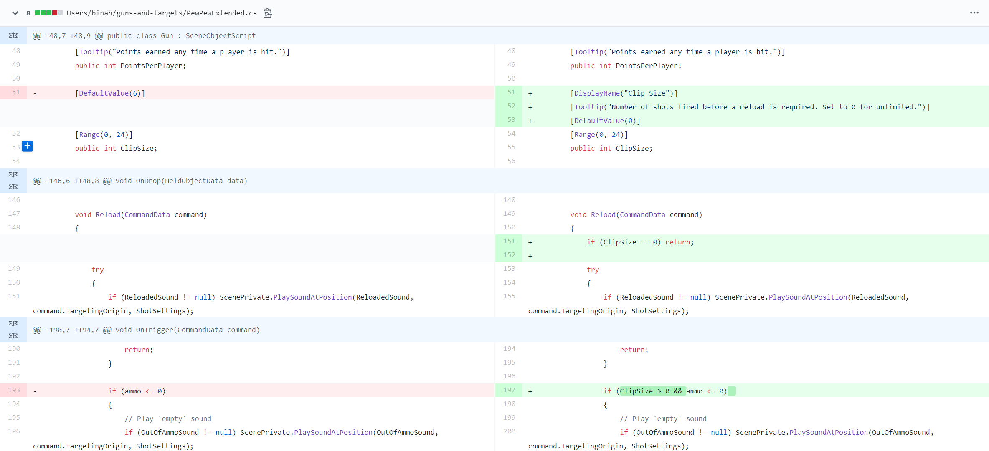Expand down above the OnDrop hunk header
The height and width of the screenshot is (451, 989).
click(x=13, y=174)
